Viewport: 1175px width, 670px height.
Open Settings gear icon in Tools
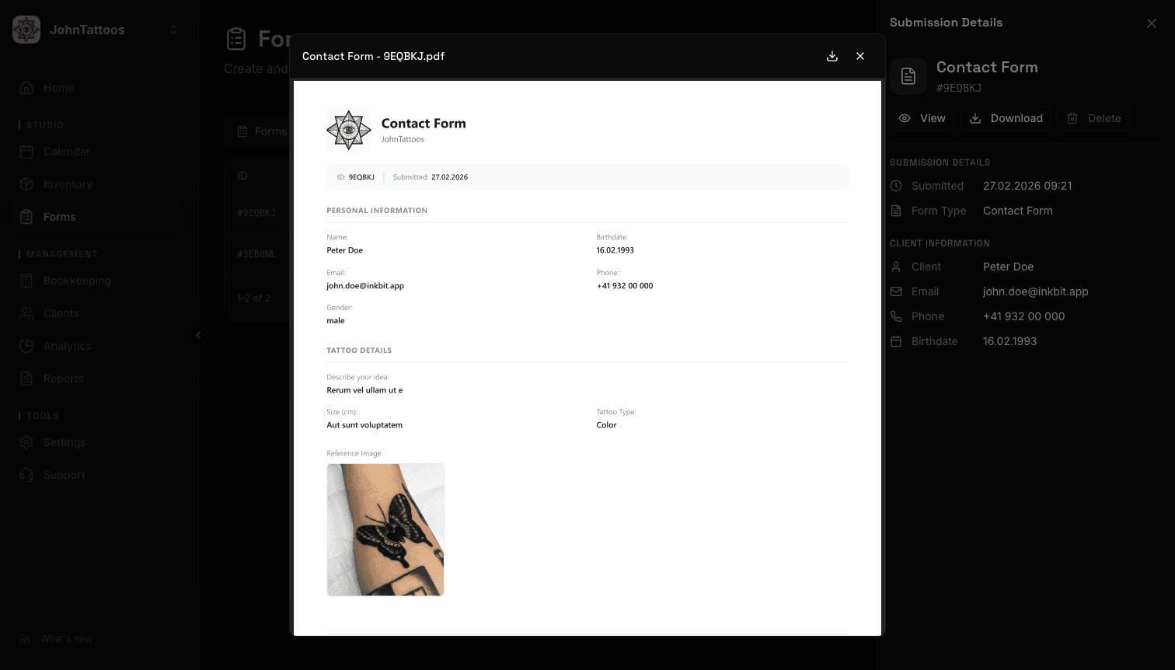coord(26,442)
